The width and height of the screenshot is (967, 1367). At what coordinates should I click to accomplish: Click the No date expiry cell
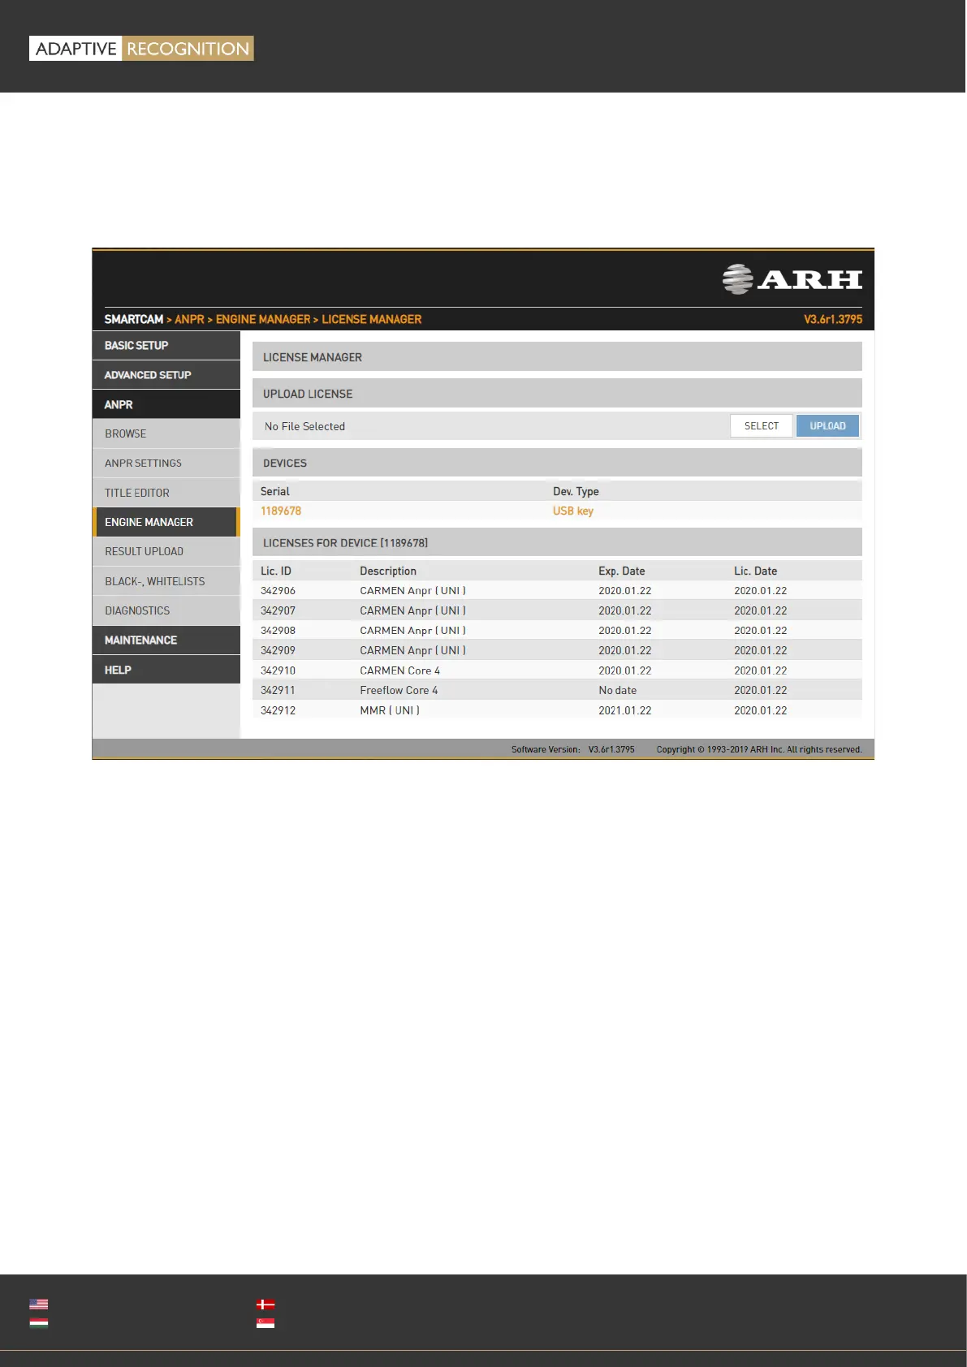[618, 690]
